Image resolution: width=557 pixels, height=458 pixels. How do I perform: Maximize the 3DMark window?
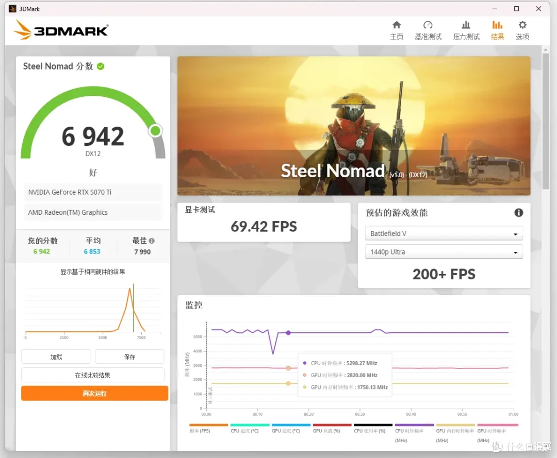coord(516,9)
